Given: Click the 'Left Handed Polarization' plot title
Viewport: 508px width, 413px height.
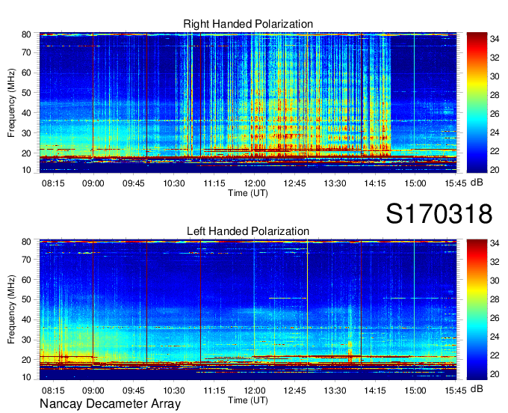Looking at the screenshot, I should coord(248,231).
